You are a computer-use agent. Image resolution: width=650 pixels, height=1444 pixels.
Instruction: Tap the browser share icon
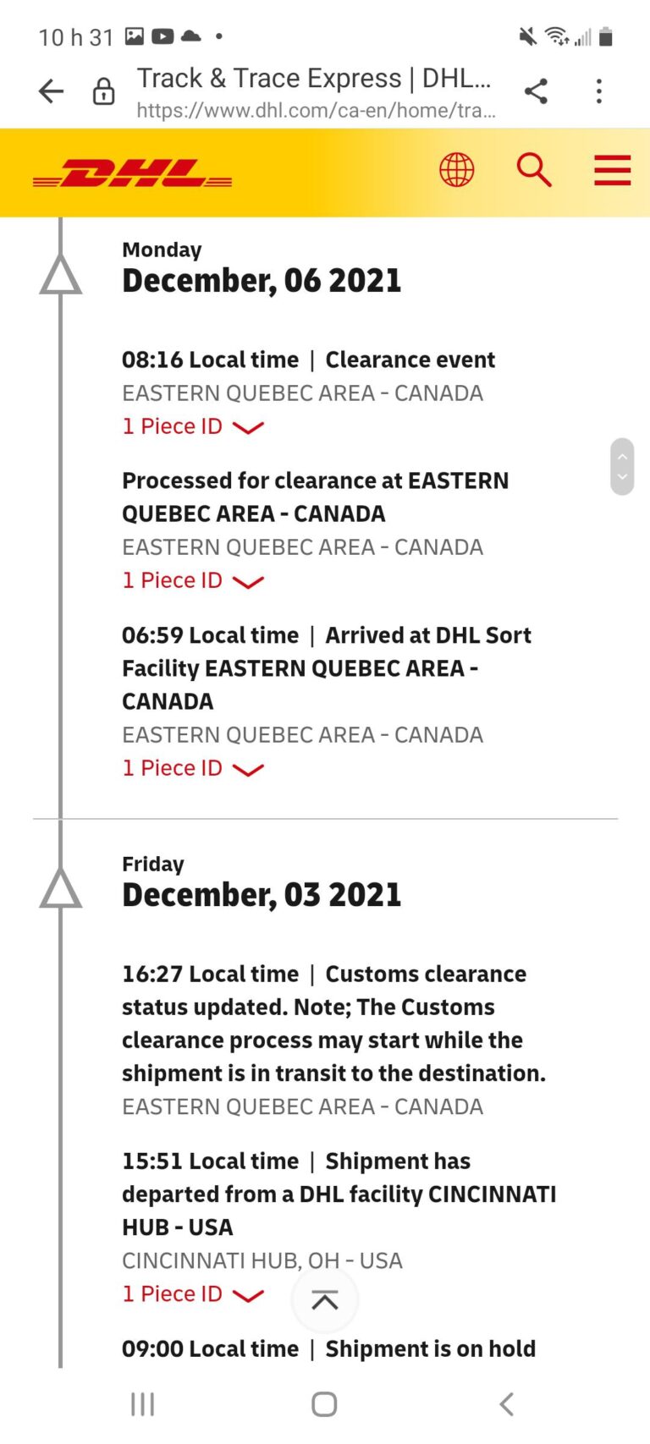coord(536,91)
